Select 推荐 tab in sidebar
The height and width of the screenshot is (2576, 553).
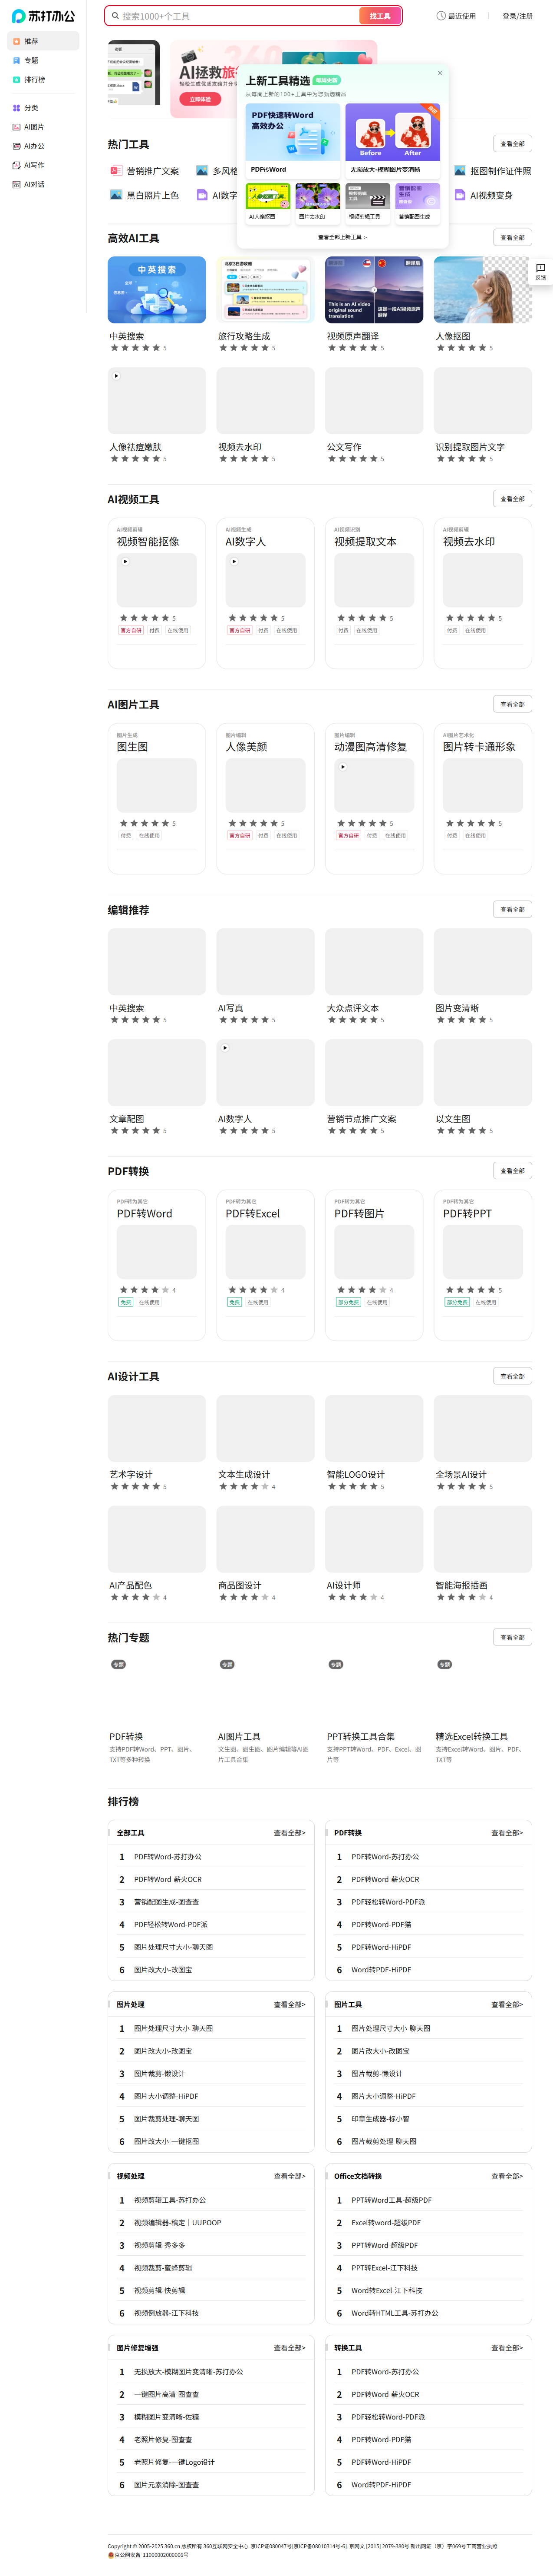tap(31, 41)
